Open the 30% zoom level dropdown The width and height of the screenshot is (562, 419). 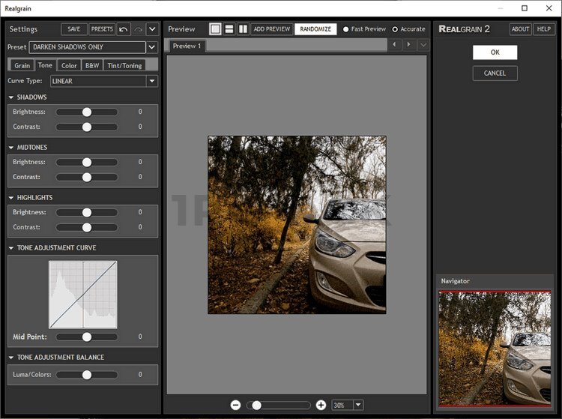(x=357, y=405)
